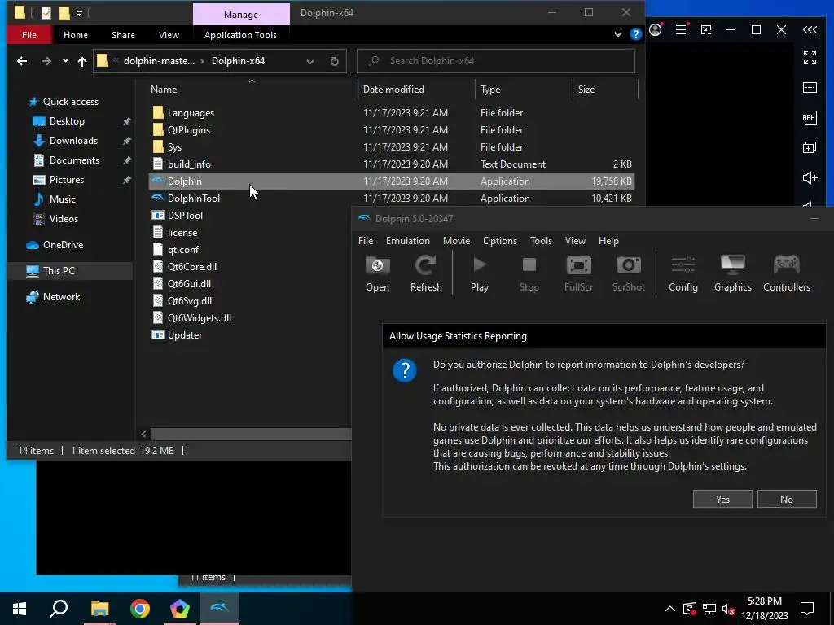The height and width of the screenshot is (625, 834).
Task: Open OneDrive in navigation pane
Action: click(63, 245)
